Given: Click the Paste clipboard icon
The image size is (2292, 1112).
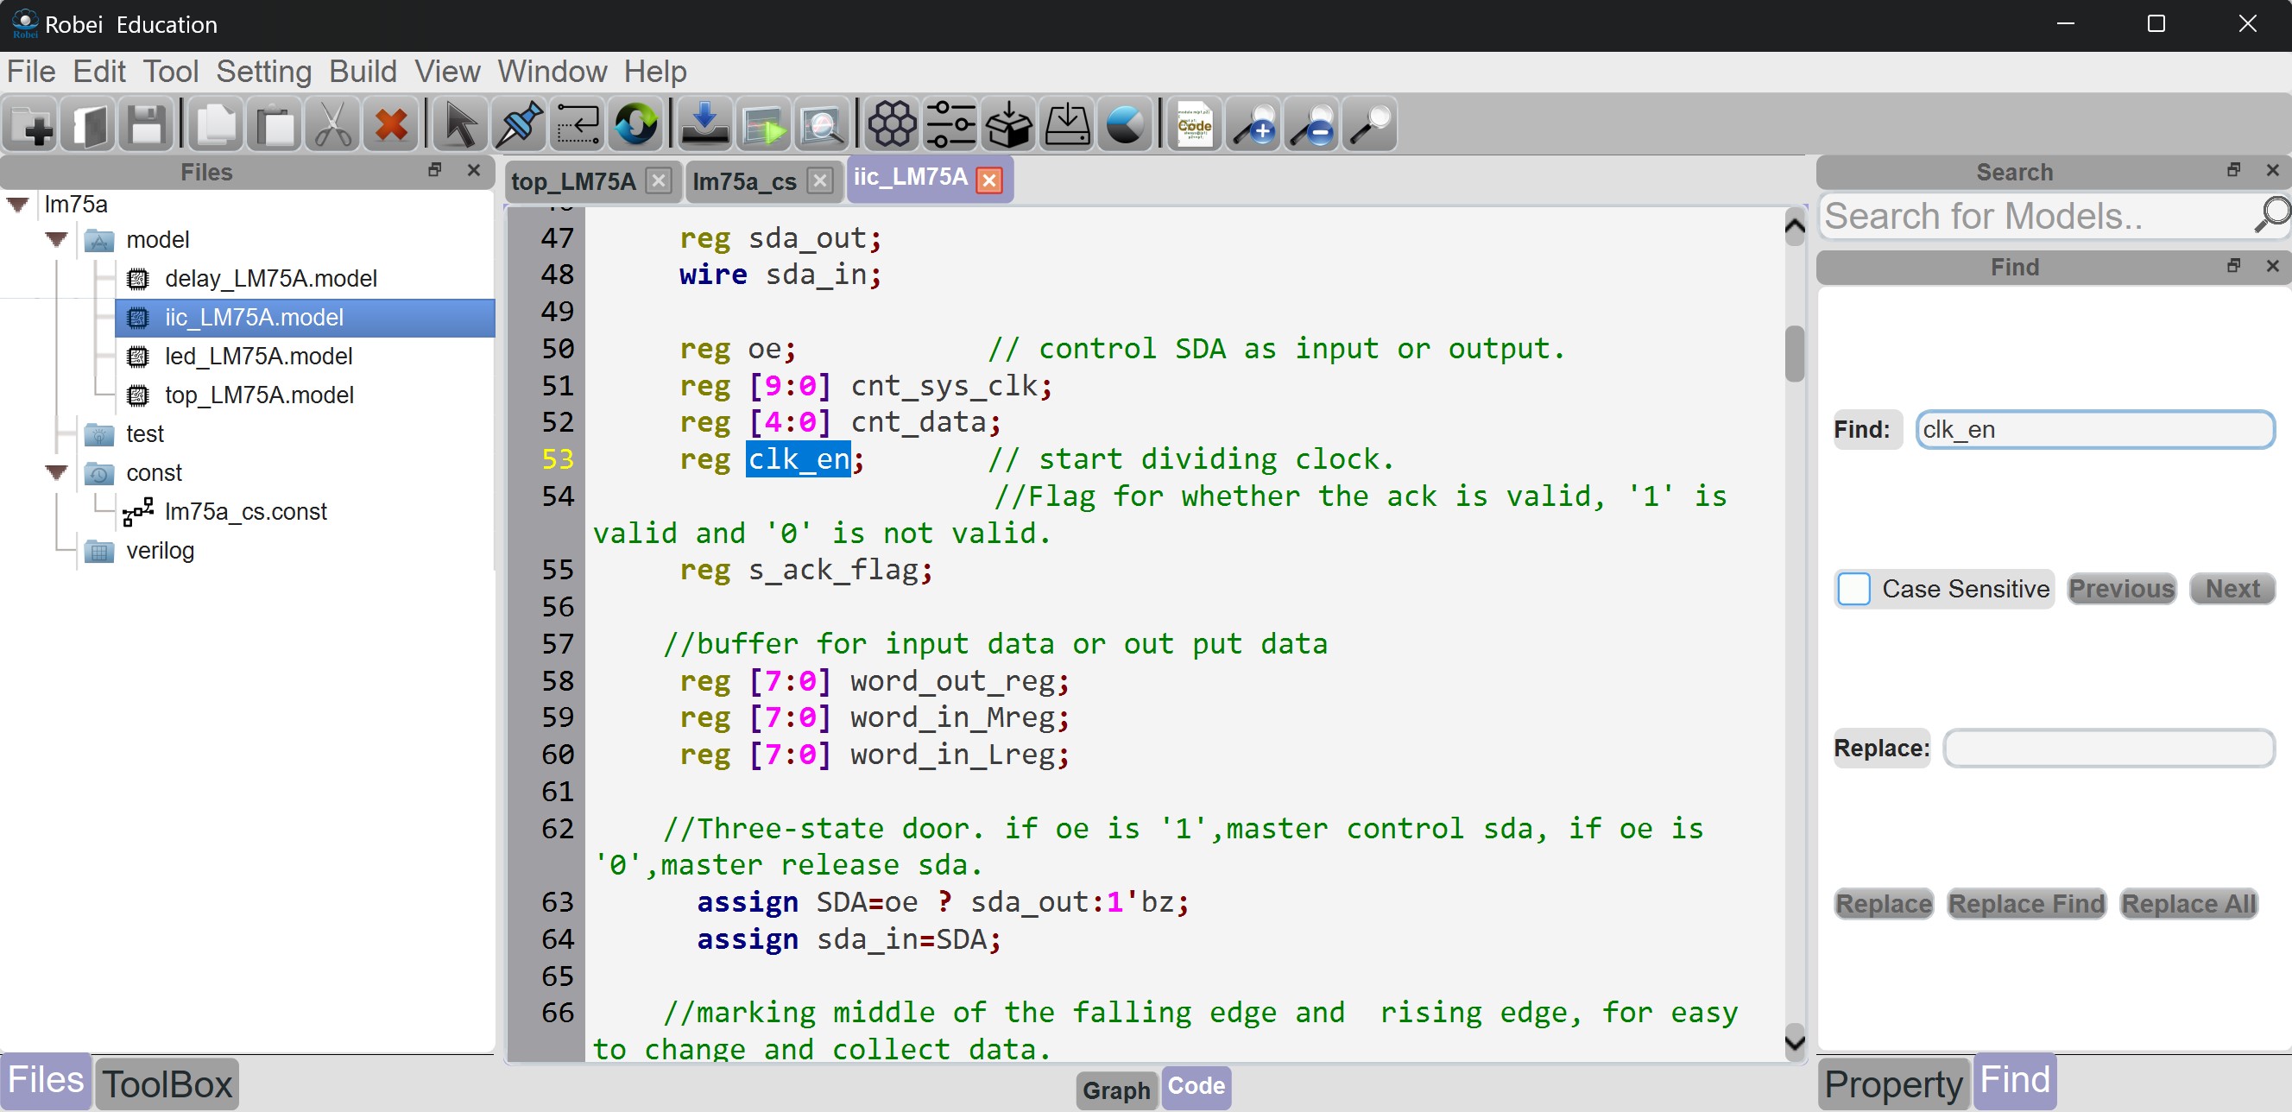Looking at the screenshot, I should coord(275,124).
